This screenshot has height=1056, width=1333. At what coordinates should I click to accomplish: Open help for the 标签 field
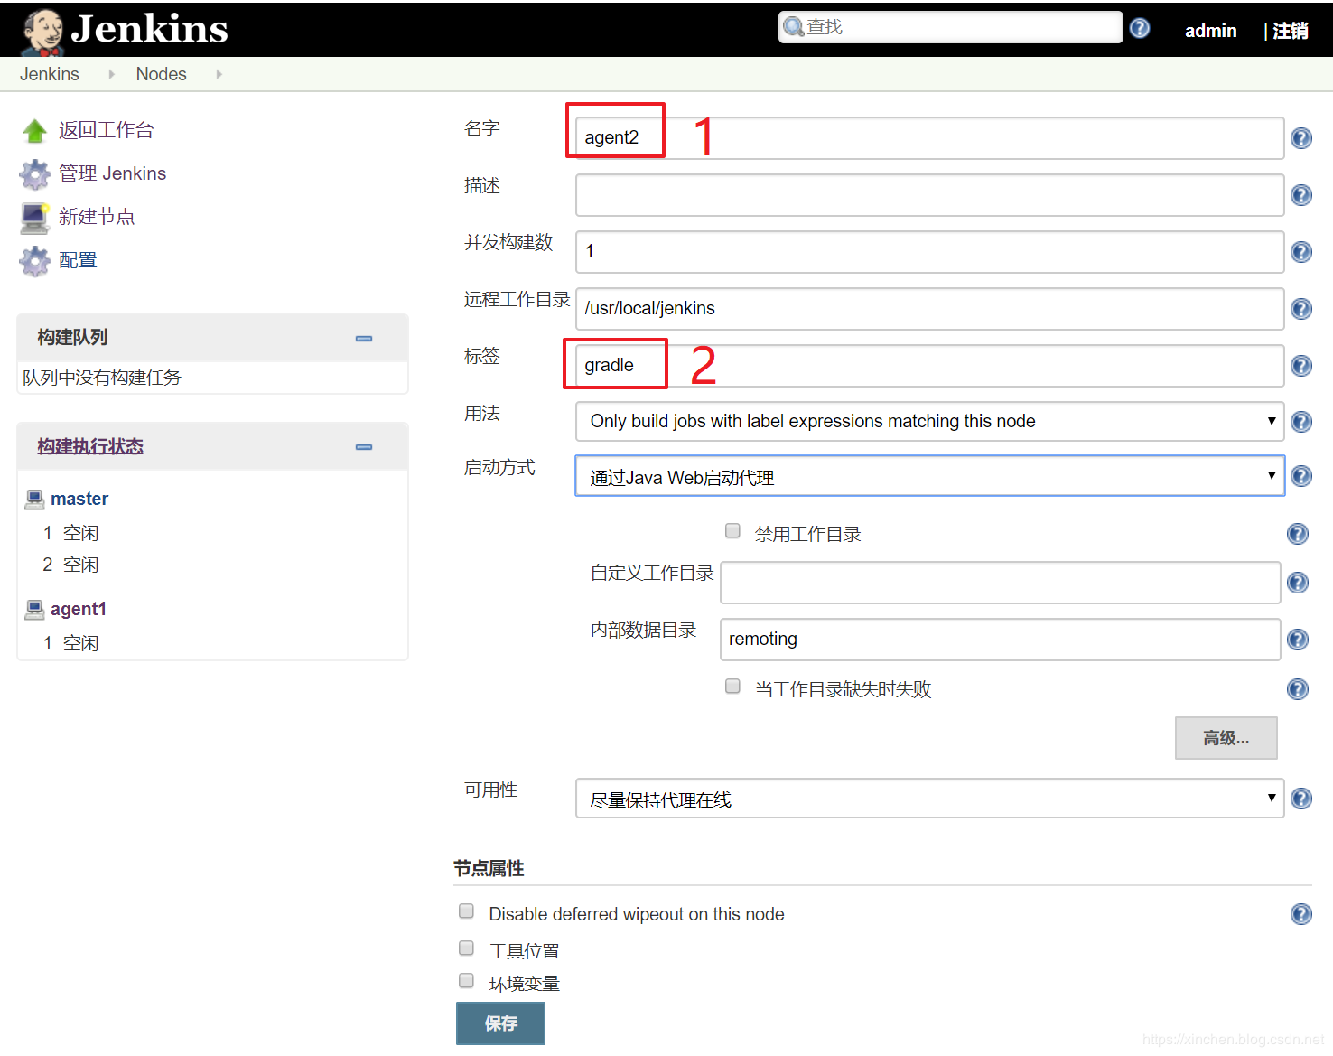1301,366
